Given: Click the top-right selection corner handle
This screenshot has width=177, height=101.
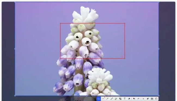Looking at the screenshot, I should 158,2.
